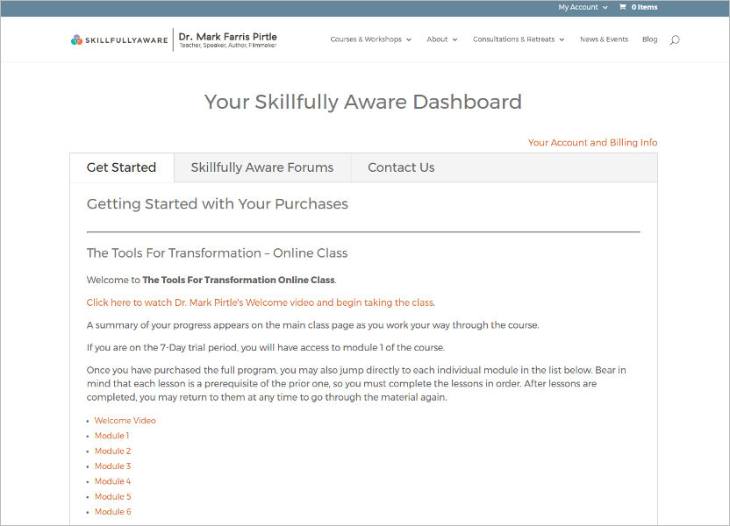Open the Blog page
The height and width of the screenshot is (526, 730).
click(649, 39)
